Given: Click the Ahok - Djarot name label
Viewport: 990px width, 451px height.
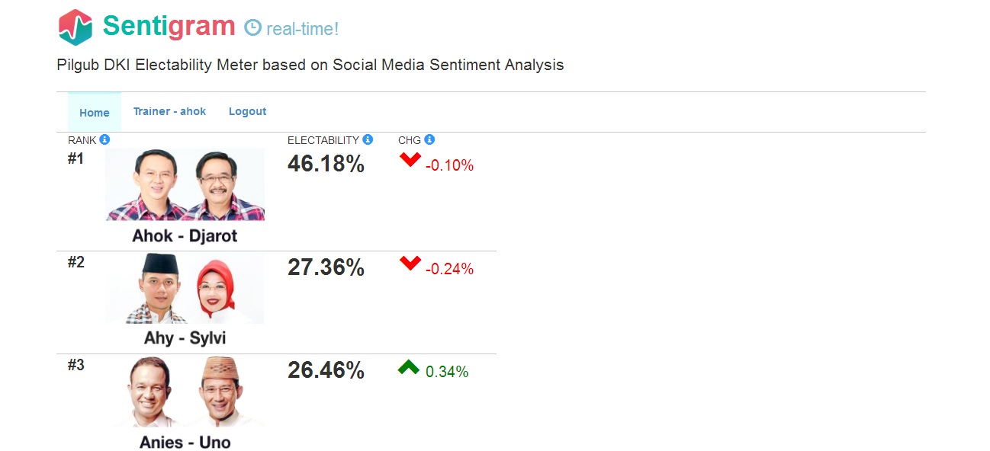Looking at the screenshot, I should point(185,235).
